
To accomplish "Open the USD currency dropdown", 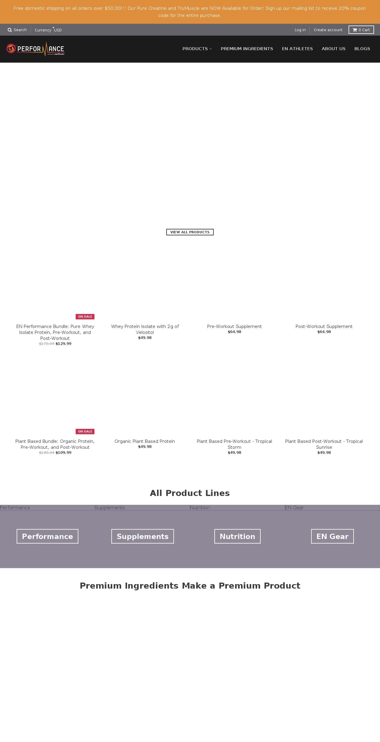I will pyautogui.click(x=58, y=30).
